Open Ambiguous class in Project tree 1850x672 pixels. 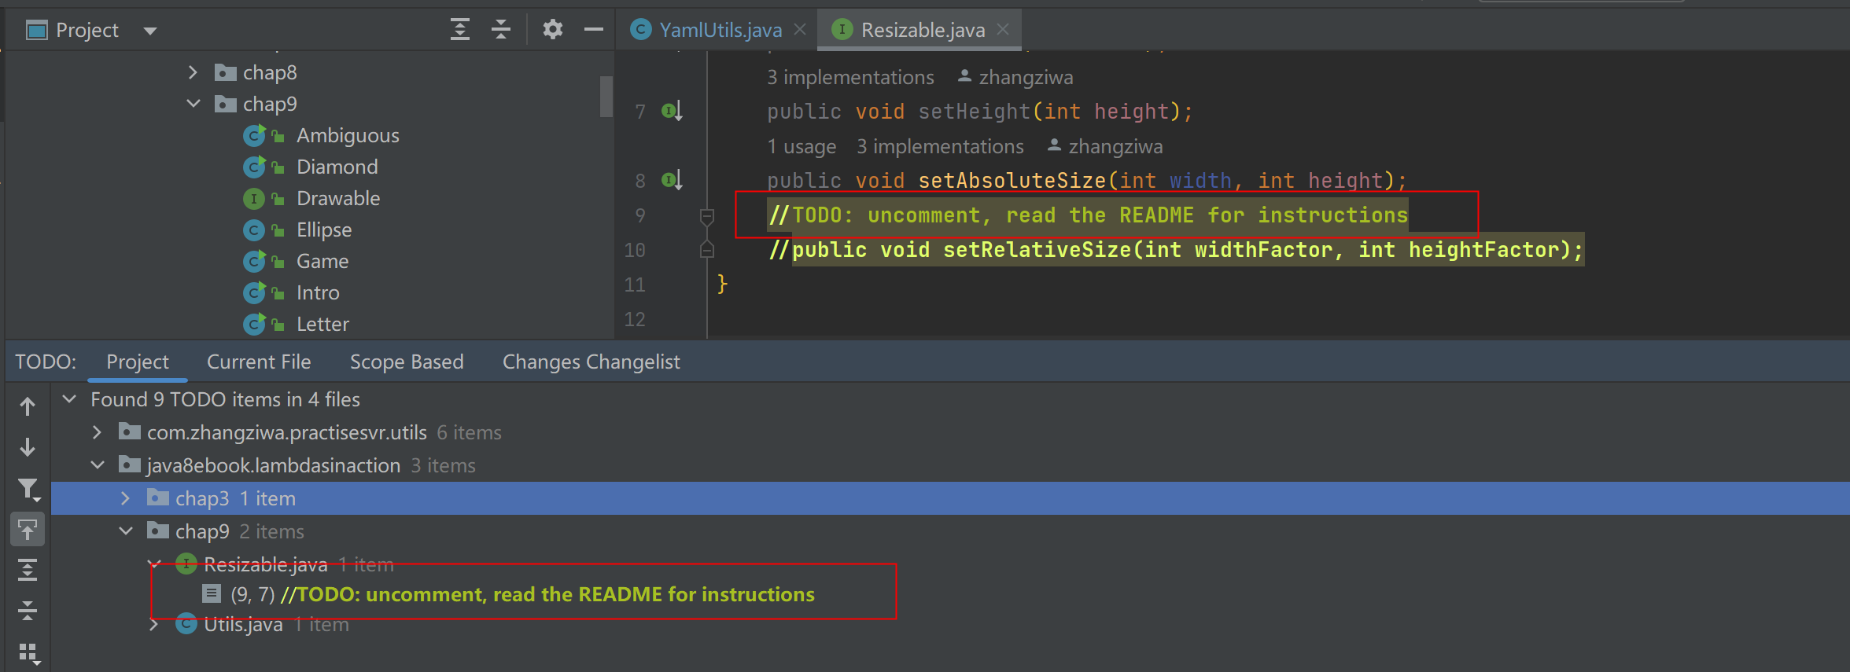pos(348,135)
